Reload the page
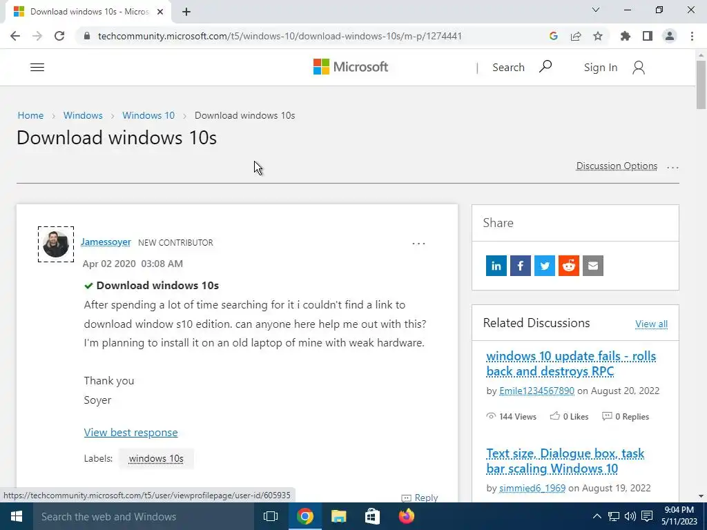This screenshot has height=530, width=707. [59, 36]
